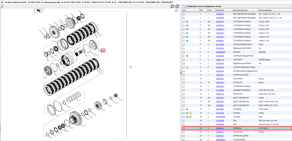
Task: Open replacement info arrow for 84314644
Action: click(x=187, y=56)
